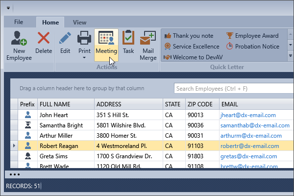Switch to the Home ribbon tab
Viewport: 294px width, 196px height.
click(x=50, y=23)
